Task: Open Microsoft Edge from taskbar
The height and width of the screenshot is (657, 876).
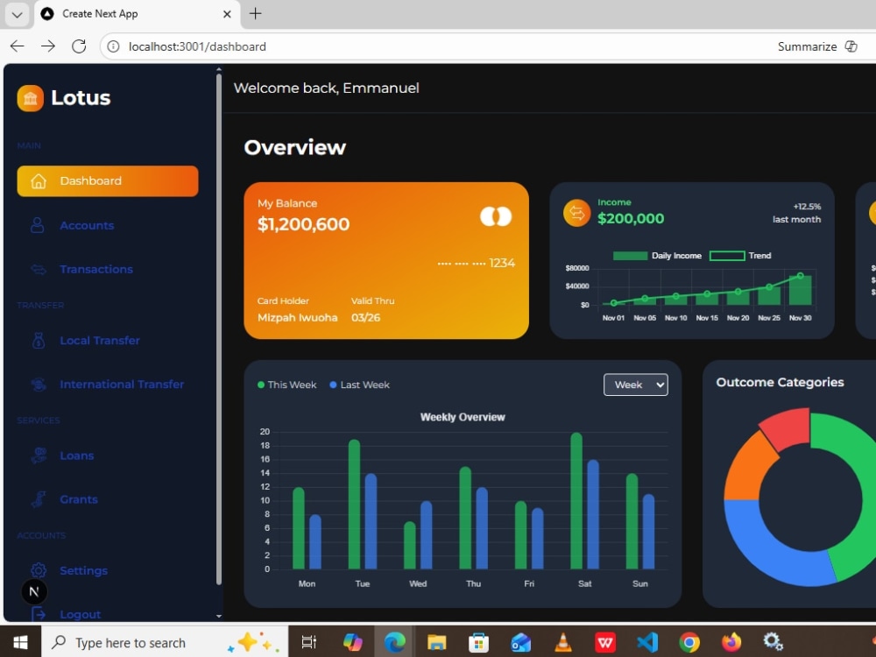Action: point(395,642)
